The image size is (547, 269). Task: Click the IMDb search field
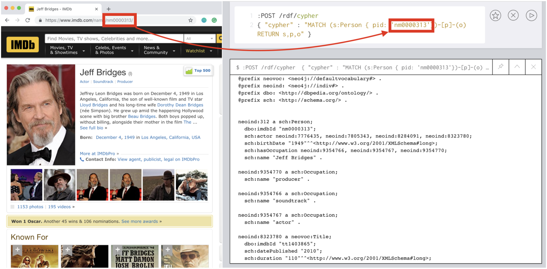pyautogui.click(x=114, y=39)
